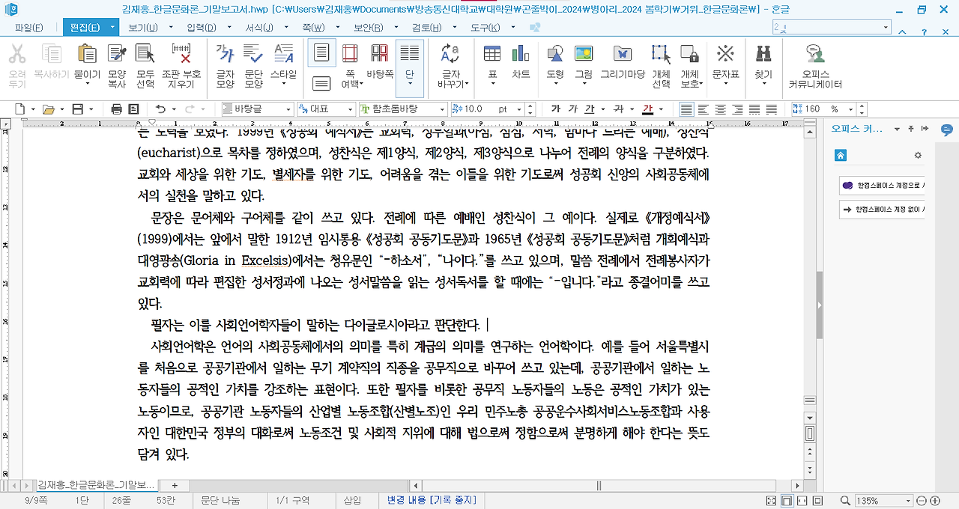The width and height of the screenshot is (959, 509).
Task: Click 조판 부호 지우기 icon
Action: [181, 54]
